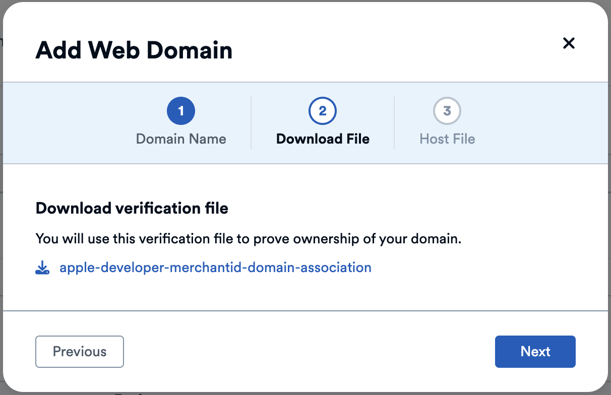Image resolution: width=611 pixels, height=395 pixels.
Task: Click the download tray icon
Action: (x=42, y=268)
